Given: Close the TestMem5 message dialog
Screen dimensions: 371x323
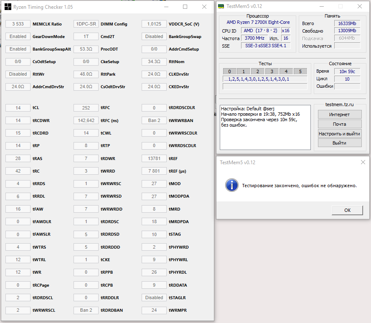Looking at the screenshot, I should (363, 162).
